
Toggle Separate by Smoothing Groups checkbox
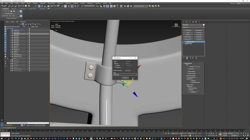[x=190, y=82]
